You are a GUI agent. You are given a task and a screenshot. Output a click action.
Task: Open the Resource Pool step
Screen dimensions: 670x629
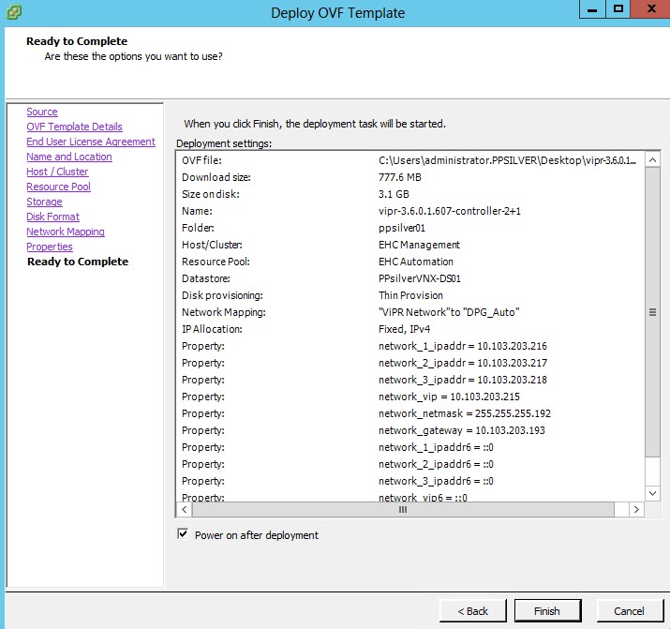pos(58,187)
